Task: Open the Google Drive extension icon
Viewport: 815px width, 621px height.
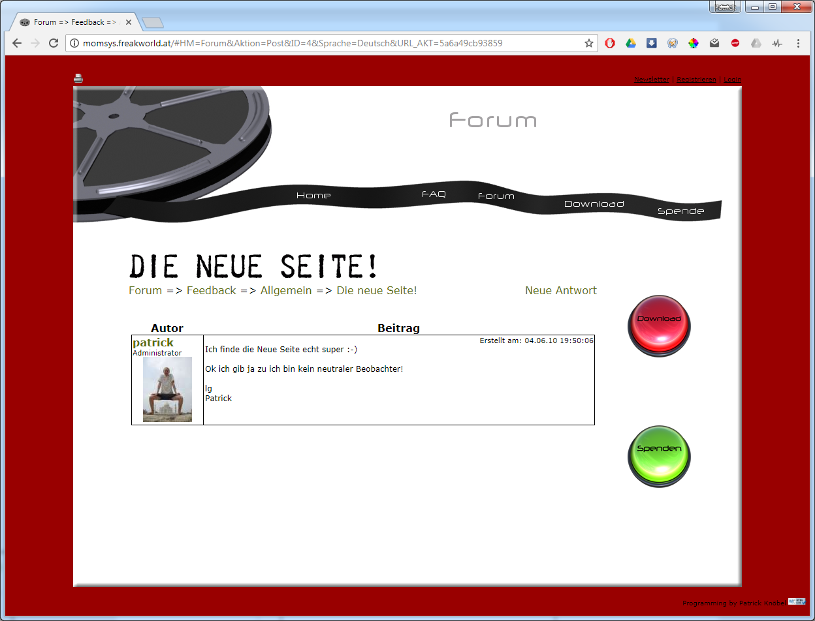Action: coord(631,43)
